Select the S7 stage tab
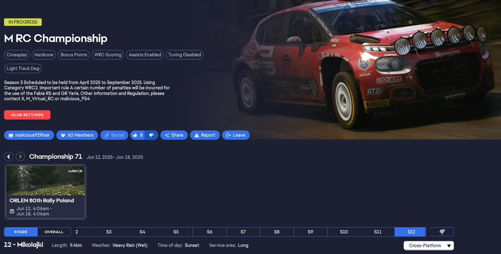501x254 pixels. point(243,232)
